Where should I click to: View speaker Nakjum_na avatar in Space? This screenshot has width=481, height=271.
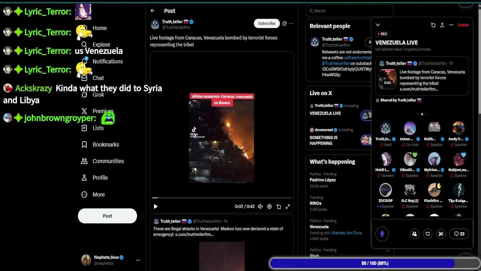point(458,159)
